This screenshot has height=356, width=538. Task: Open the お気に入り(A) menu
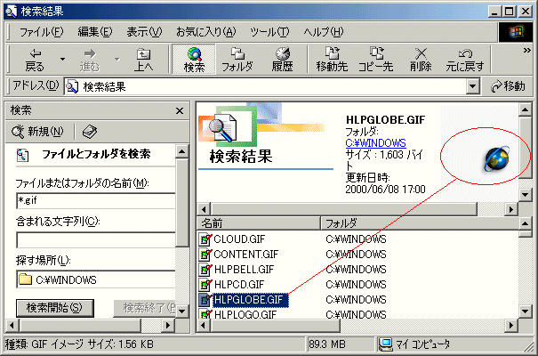(206, 32)
